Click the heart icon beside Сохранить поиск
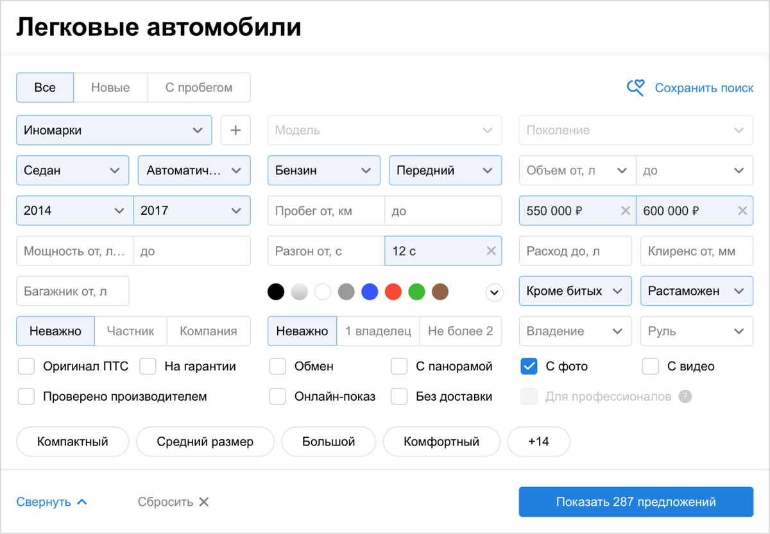This screenshot has width=770, height=534. (635, 88)
